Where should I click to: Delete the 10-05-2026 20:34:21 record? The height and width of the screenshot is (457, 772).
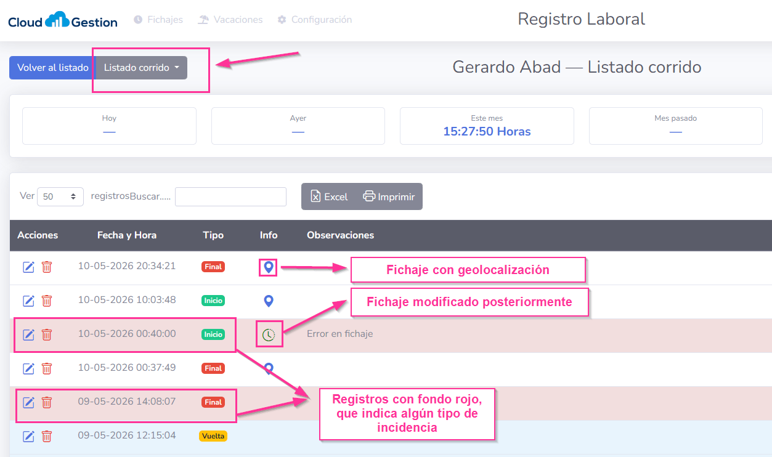click(x=47, y=267)
